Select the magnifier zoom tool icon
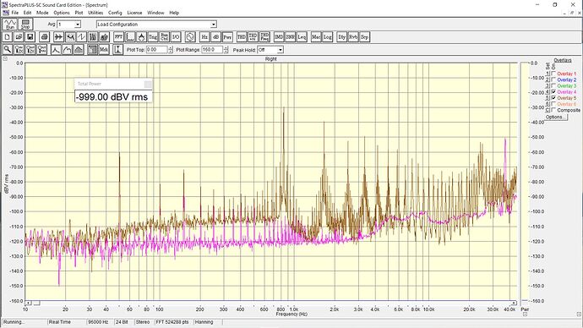This screenshot has height=328, width=583. click(x=7, y=50)
